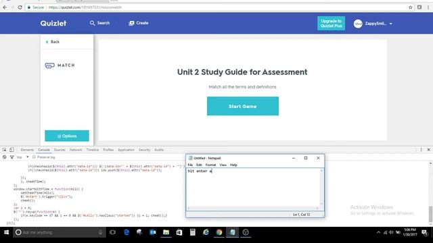Click the taskbar clock showing 5:06 PM
This screenshot has height=243, width=433.
410,232
